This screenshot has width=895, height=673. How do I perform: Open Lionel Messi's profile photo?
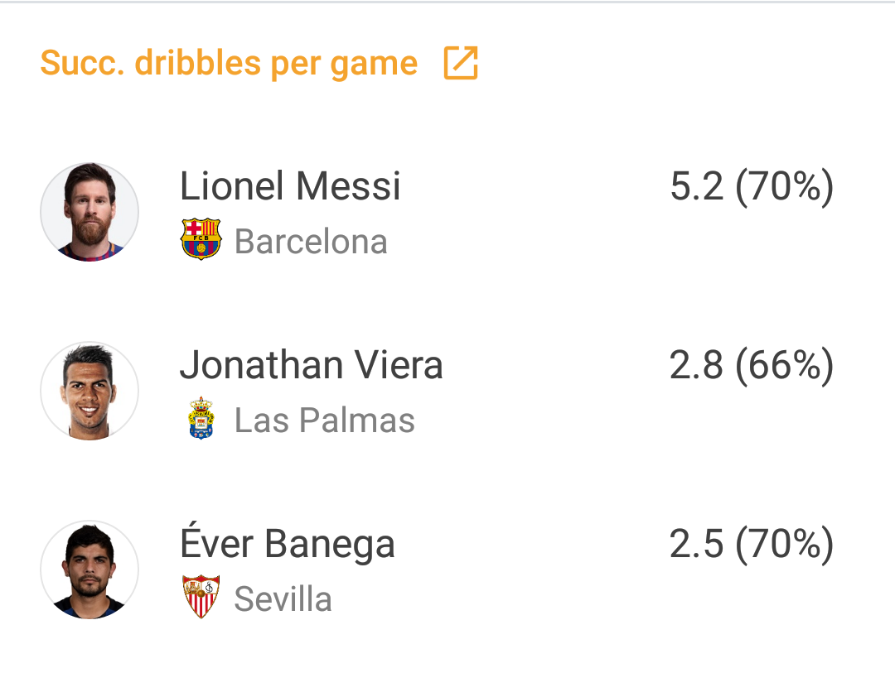[x=89, y=212]
